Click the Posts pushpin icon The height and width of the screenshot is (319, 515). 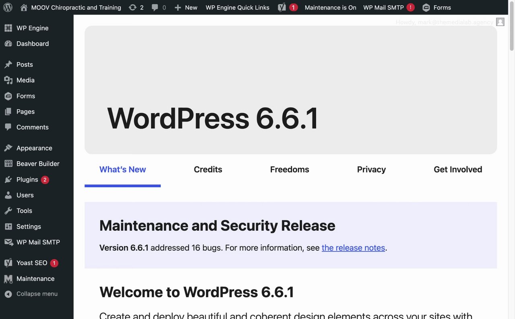point(8,65)
